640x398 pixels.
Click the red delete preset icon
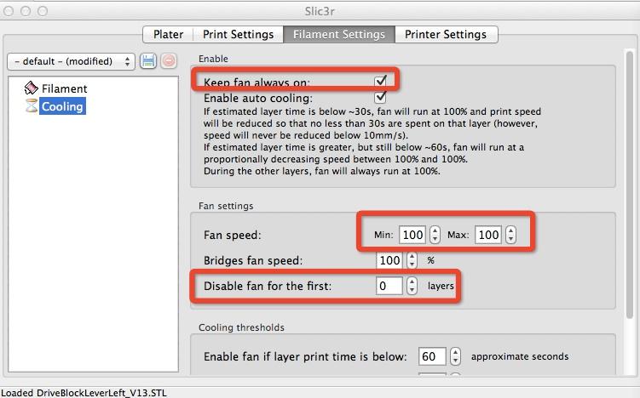click(x=168, y=61)
